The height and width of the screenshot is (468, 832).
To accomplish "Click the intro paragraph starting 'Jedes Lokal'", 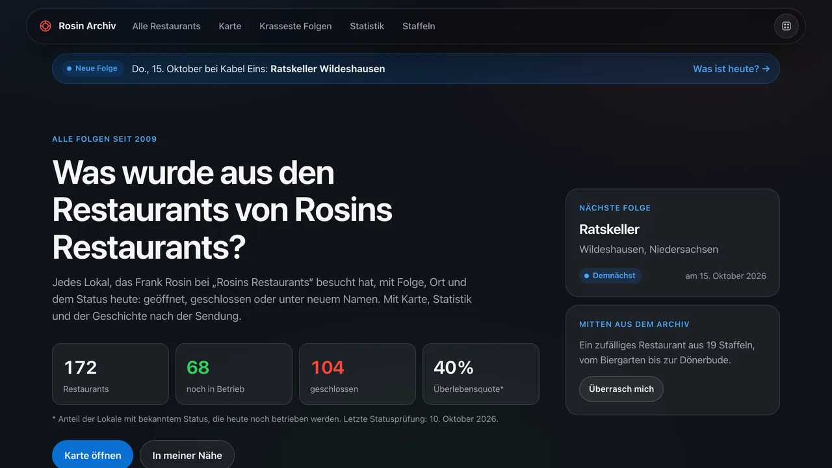I will click(262, 300).
